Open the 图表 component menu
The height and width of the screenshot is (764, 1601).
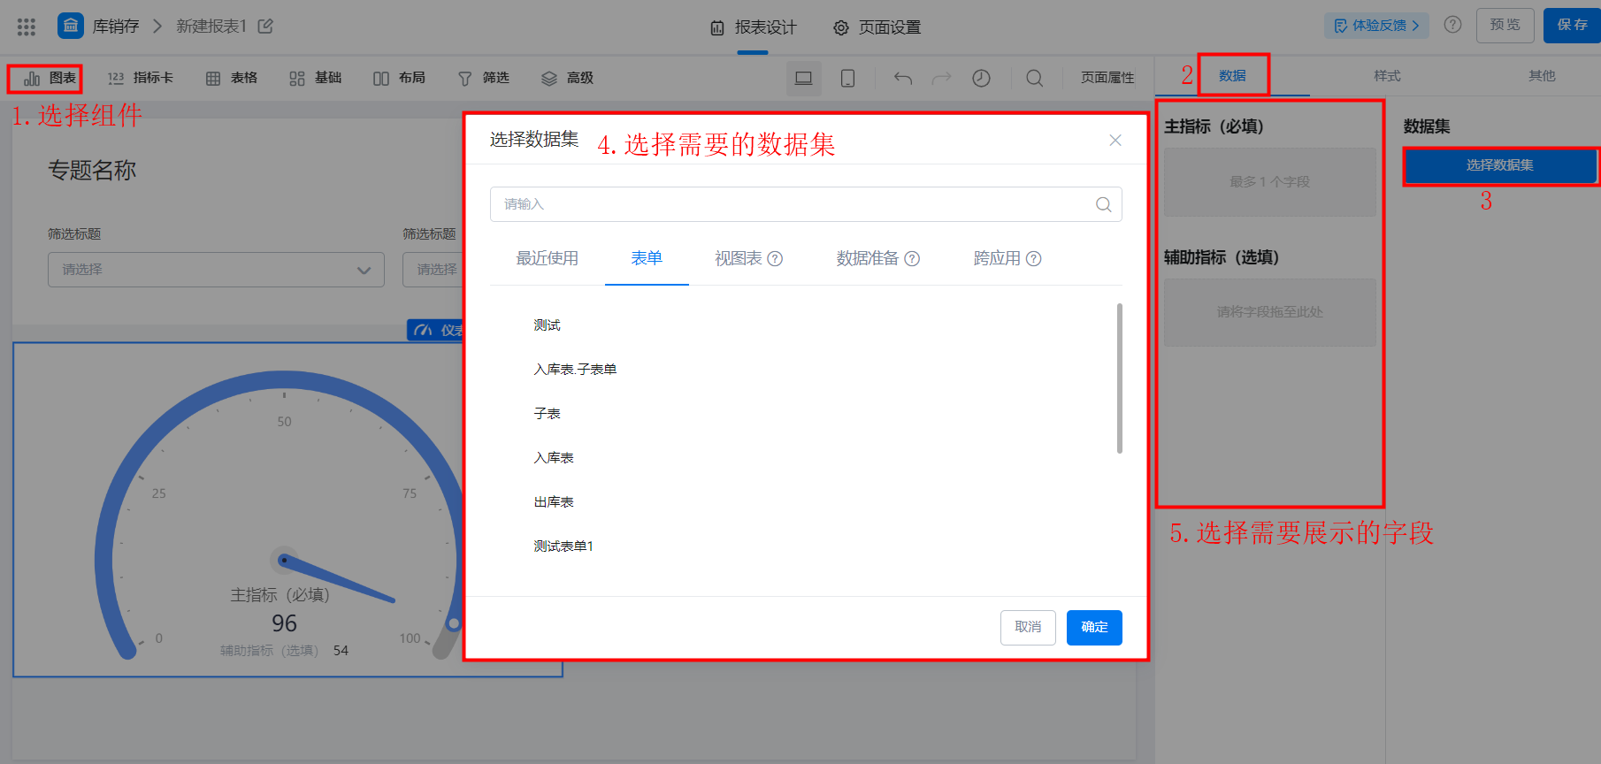(x=50, y=78)
